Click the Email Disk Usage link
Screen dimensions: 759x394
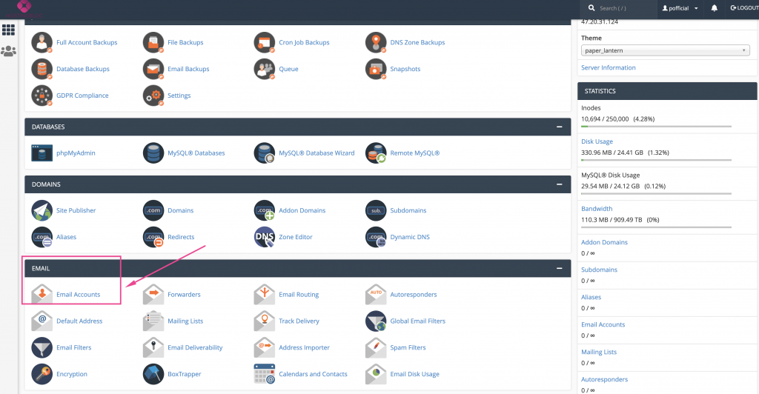click(x=415, y=374)
